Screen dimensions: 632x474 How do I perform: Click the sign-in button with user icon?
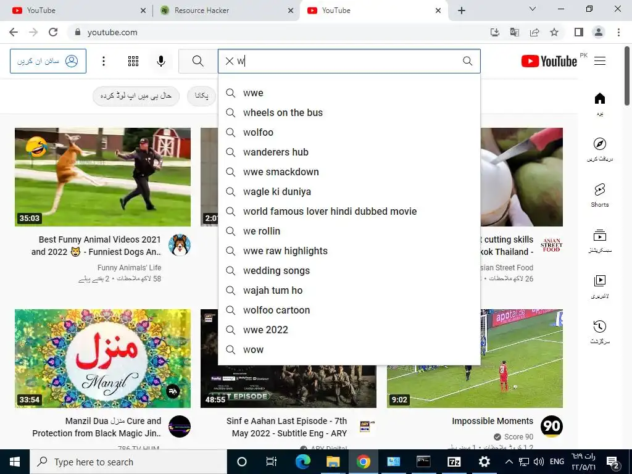[48, 61]
